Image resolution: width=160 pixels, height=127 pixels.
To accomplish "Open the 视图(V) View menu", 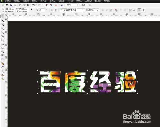I will point(26,1).
